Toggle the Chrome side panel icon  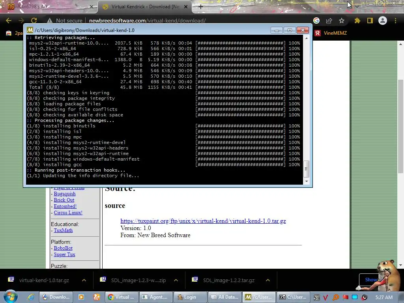(x=370, y=21)
